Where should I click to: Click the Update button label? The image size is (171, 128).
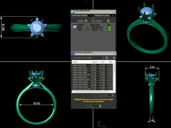81,21
